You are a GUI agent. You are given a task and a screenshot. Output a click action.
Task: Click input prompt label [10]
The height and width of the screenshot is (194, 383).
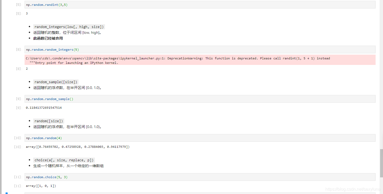click(x=18, y=138)
